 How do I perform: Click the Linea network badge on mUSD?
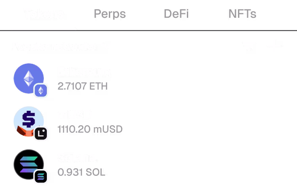[x=41, y=134]
